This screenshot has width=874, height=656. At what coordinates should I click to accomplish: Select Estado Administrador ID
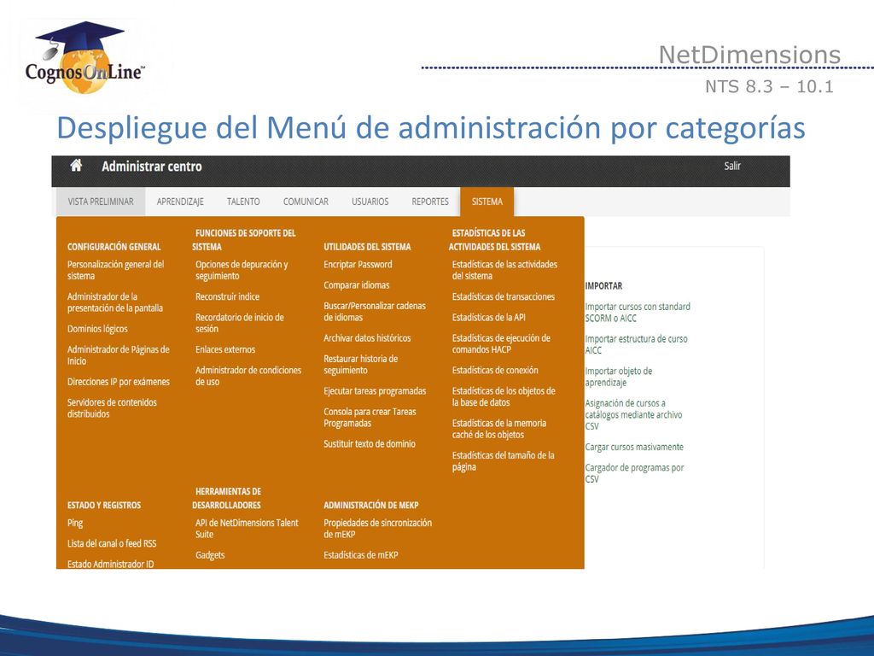[110, 564]
